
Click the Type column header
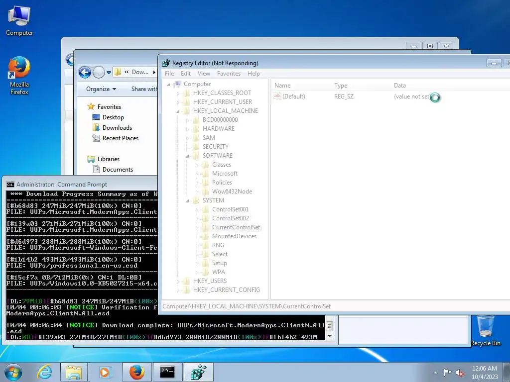tap(341, 86)
